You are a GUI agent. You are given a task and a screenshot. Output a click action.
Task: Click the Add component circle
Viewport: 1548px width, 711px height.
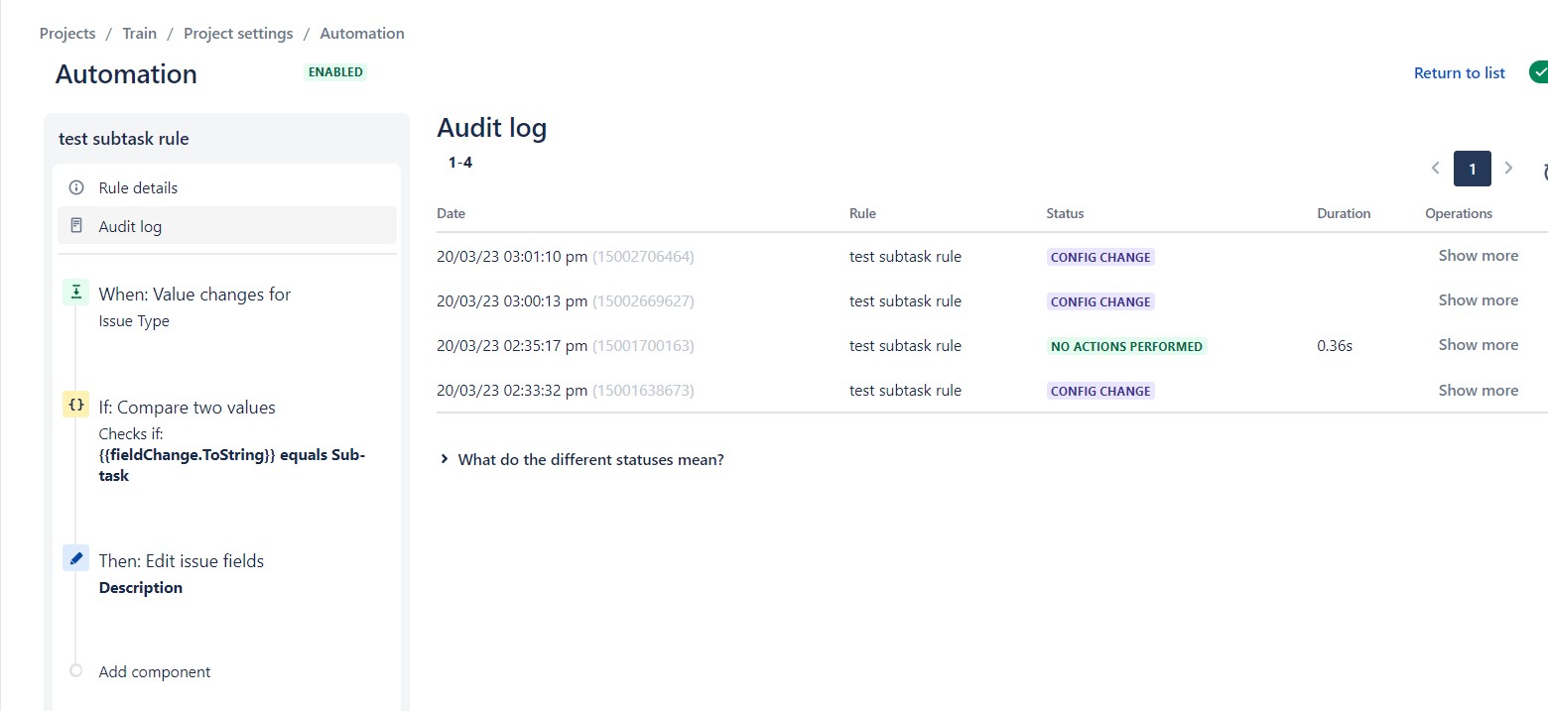point(76,671)
